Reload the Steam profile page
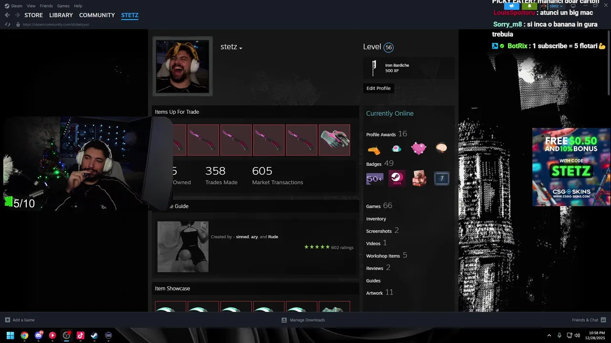The height and width of the screenshot is (343, 611). [x=7, y=24]
